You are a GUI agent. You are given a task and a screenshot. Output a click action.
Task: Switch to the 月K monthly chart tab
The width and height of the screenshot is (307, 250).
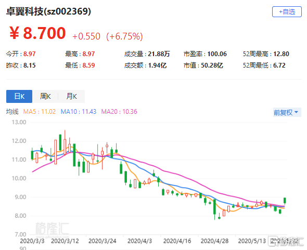(x=71, y=96)
